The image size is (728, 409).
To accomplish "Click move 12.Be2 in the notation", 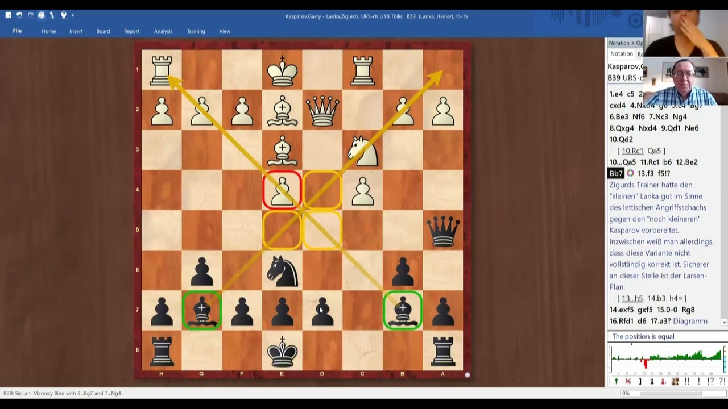I will tap(686, 162).
